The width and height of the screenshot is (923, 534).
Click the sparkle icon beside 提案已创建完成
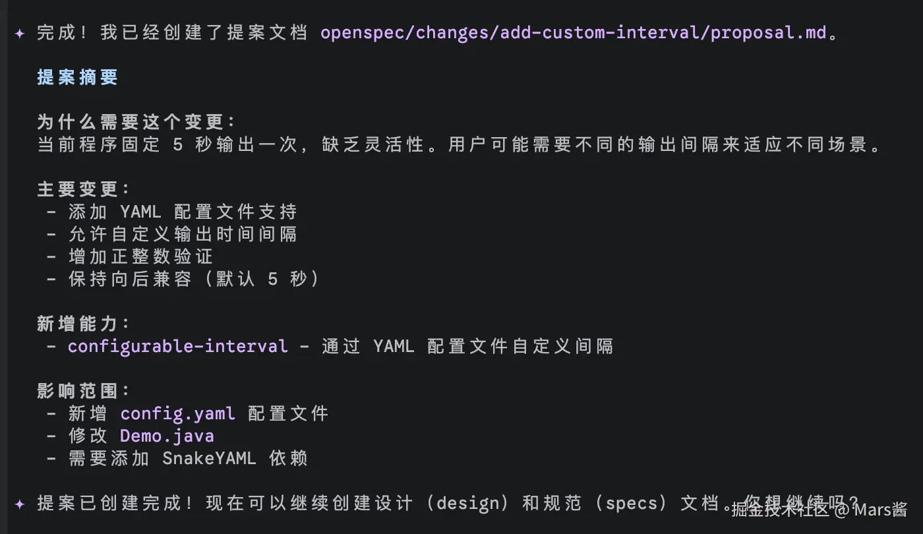click(19, 504)
